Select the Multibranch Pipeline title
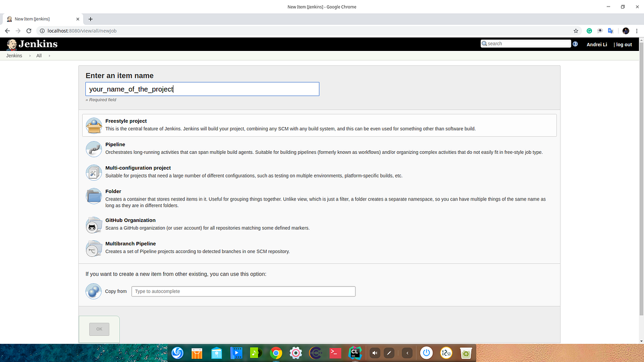644x362 pixels. 130,244
